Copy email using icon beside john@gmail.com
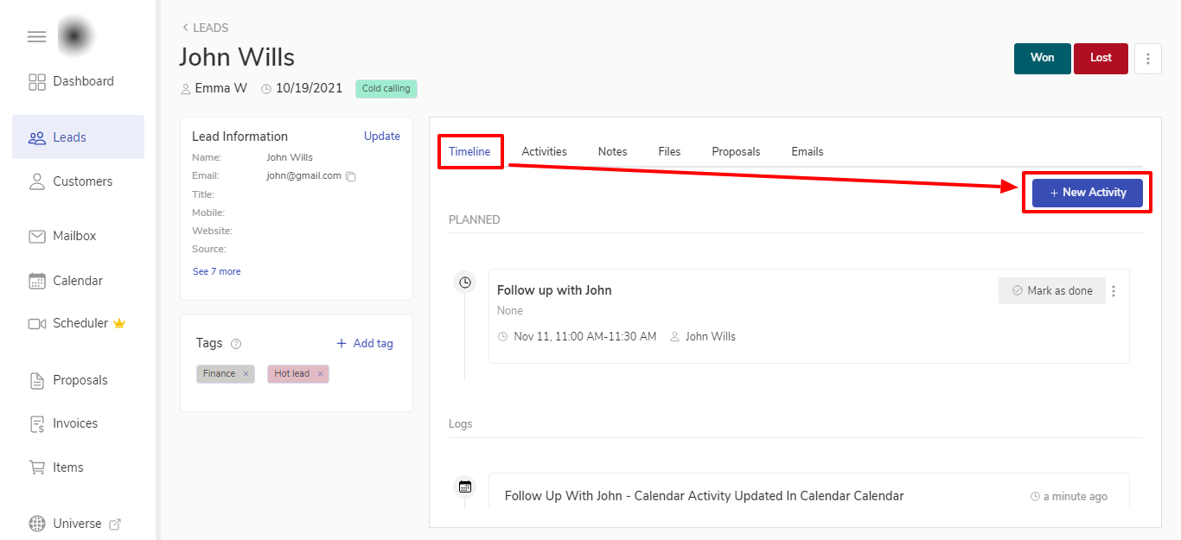 351,176
